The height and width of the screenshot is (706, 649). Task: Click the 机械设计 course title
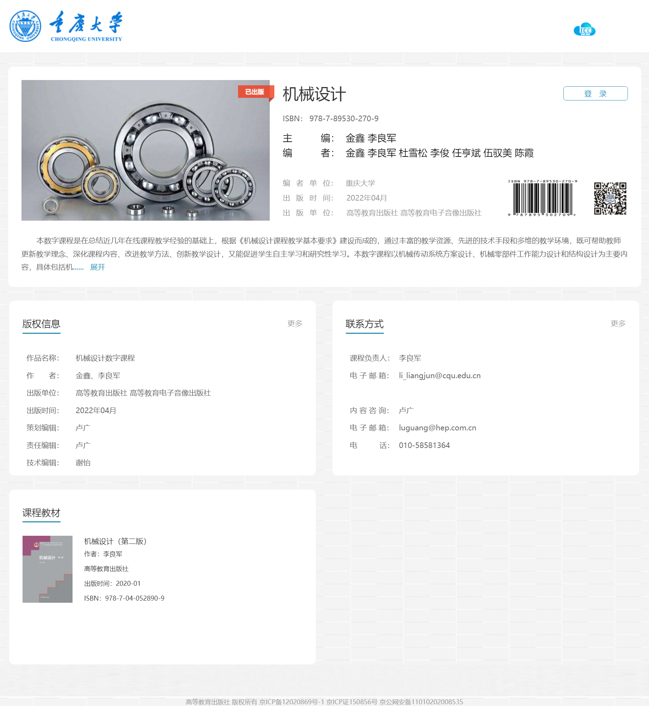pos(314,94)
